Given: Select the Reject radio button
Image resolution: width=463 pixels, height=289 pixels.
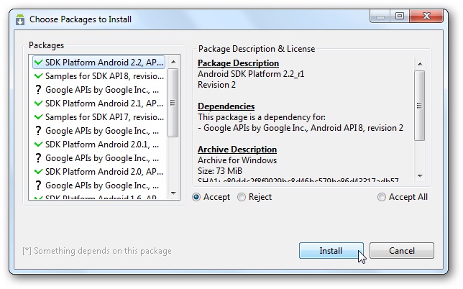Looking at the screenshot, I should [242, 197].
